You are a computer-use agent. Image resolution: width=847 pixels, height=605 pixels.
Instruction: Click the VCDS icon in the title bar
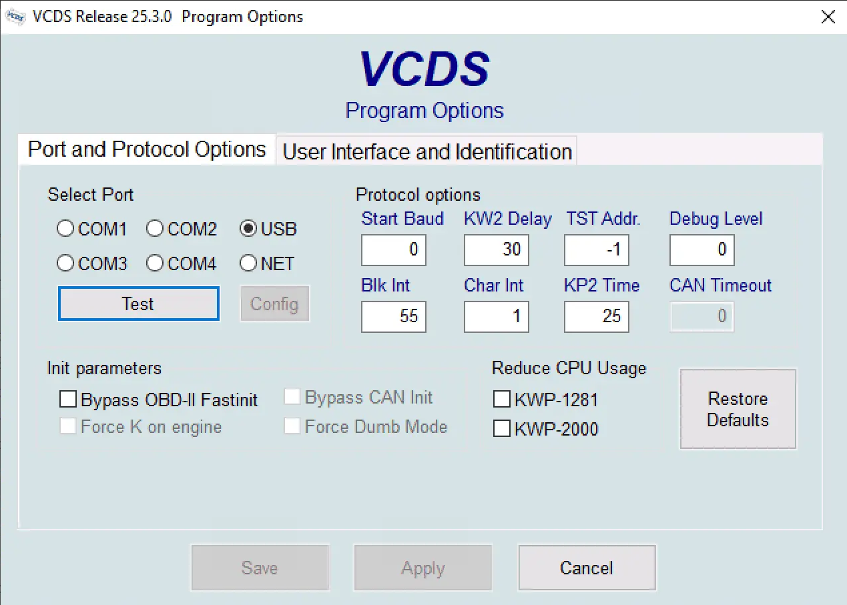tap(15, 17)
